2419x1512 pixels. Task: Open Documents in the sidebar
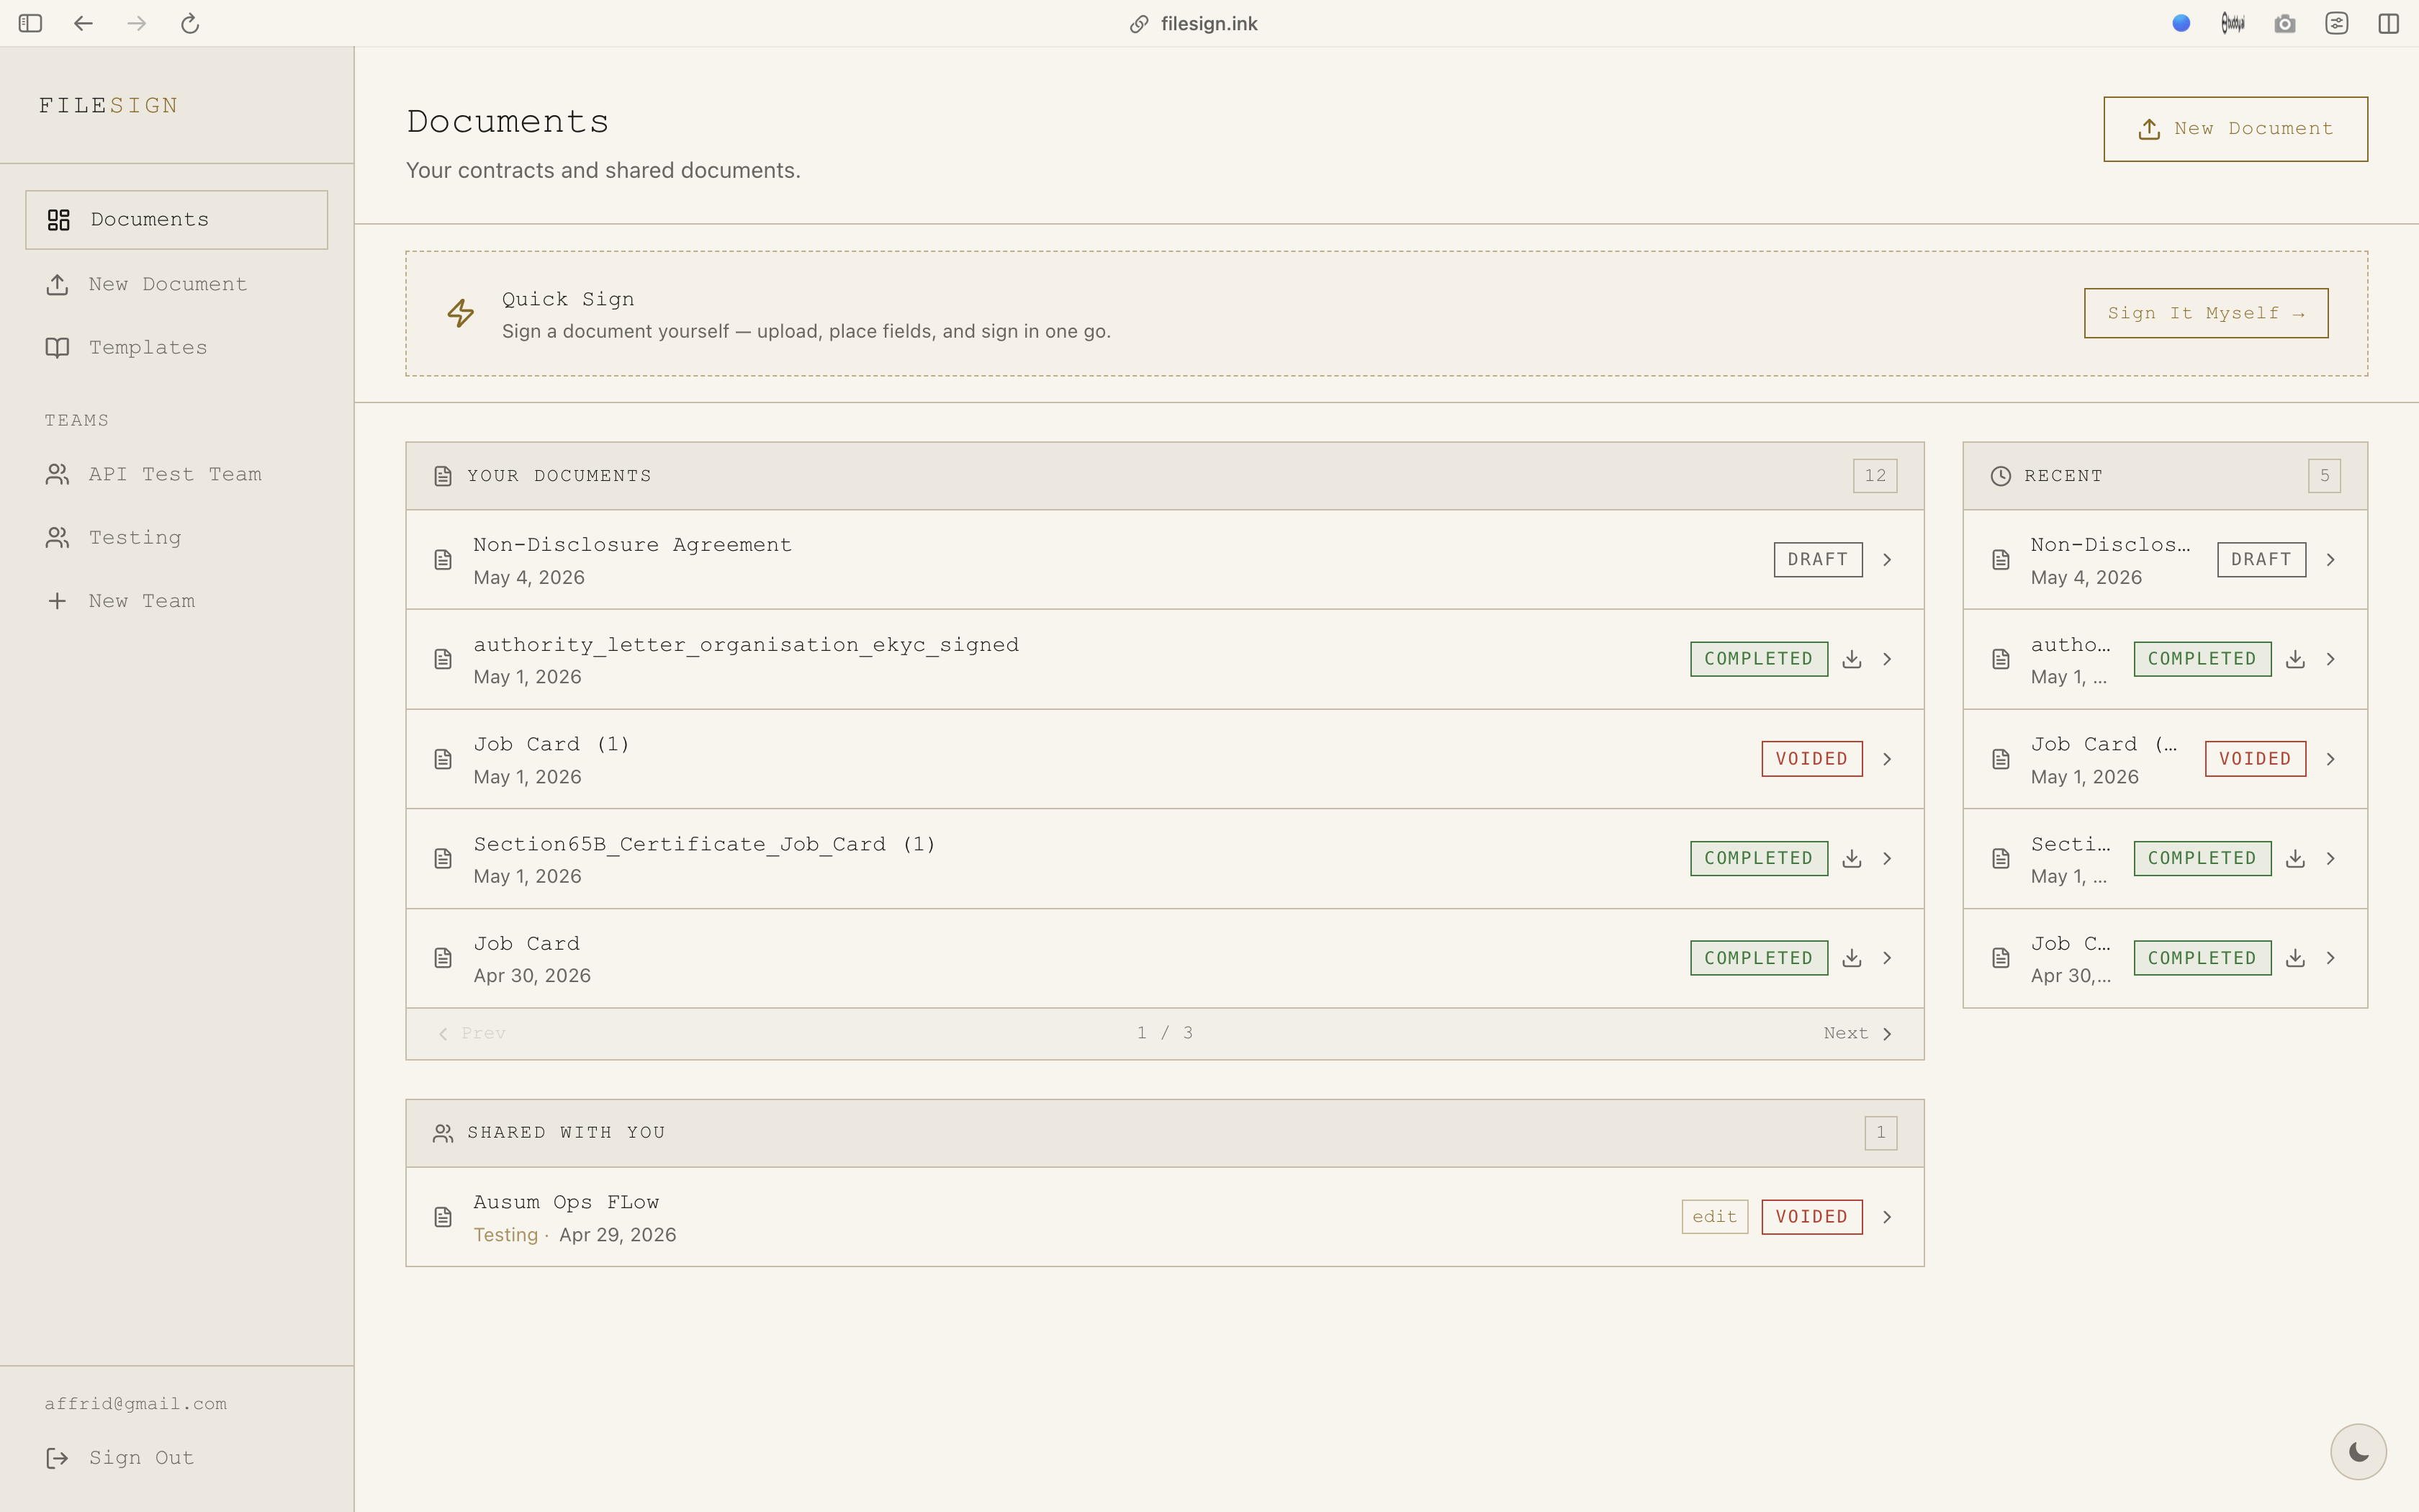tap(177, 220)
